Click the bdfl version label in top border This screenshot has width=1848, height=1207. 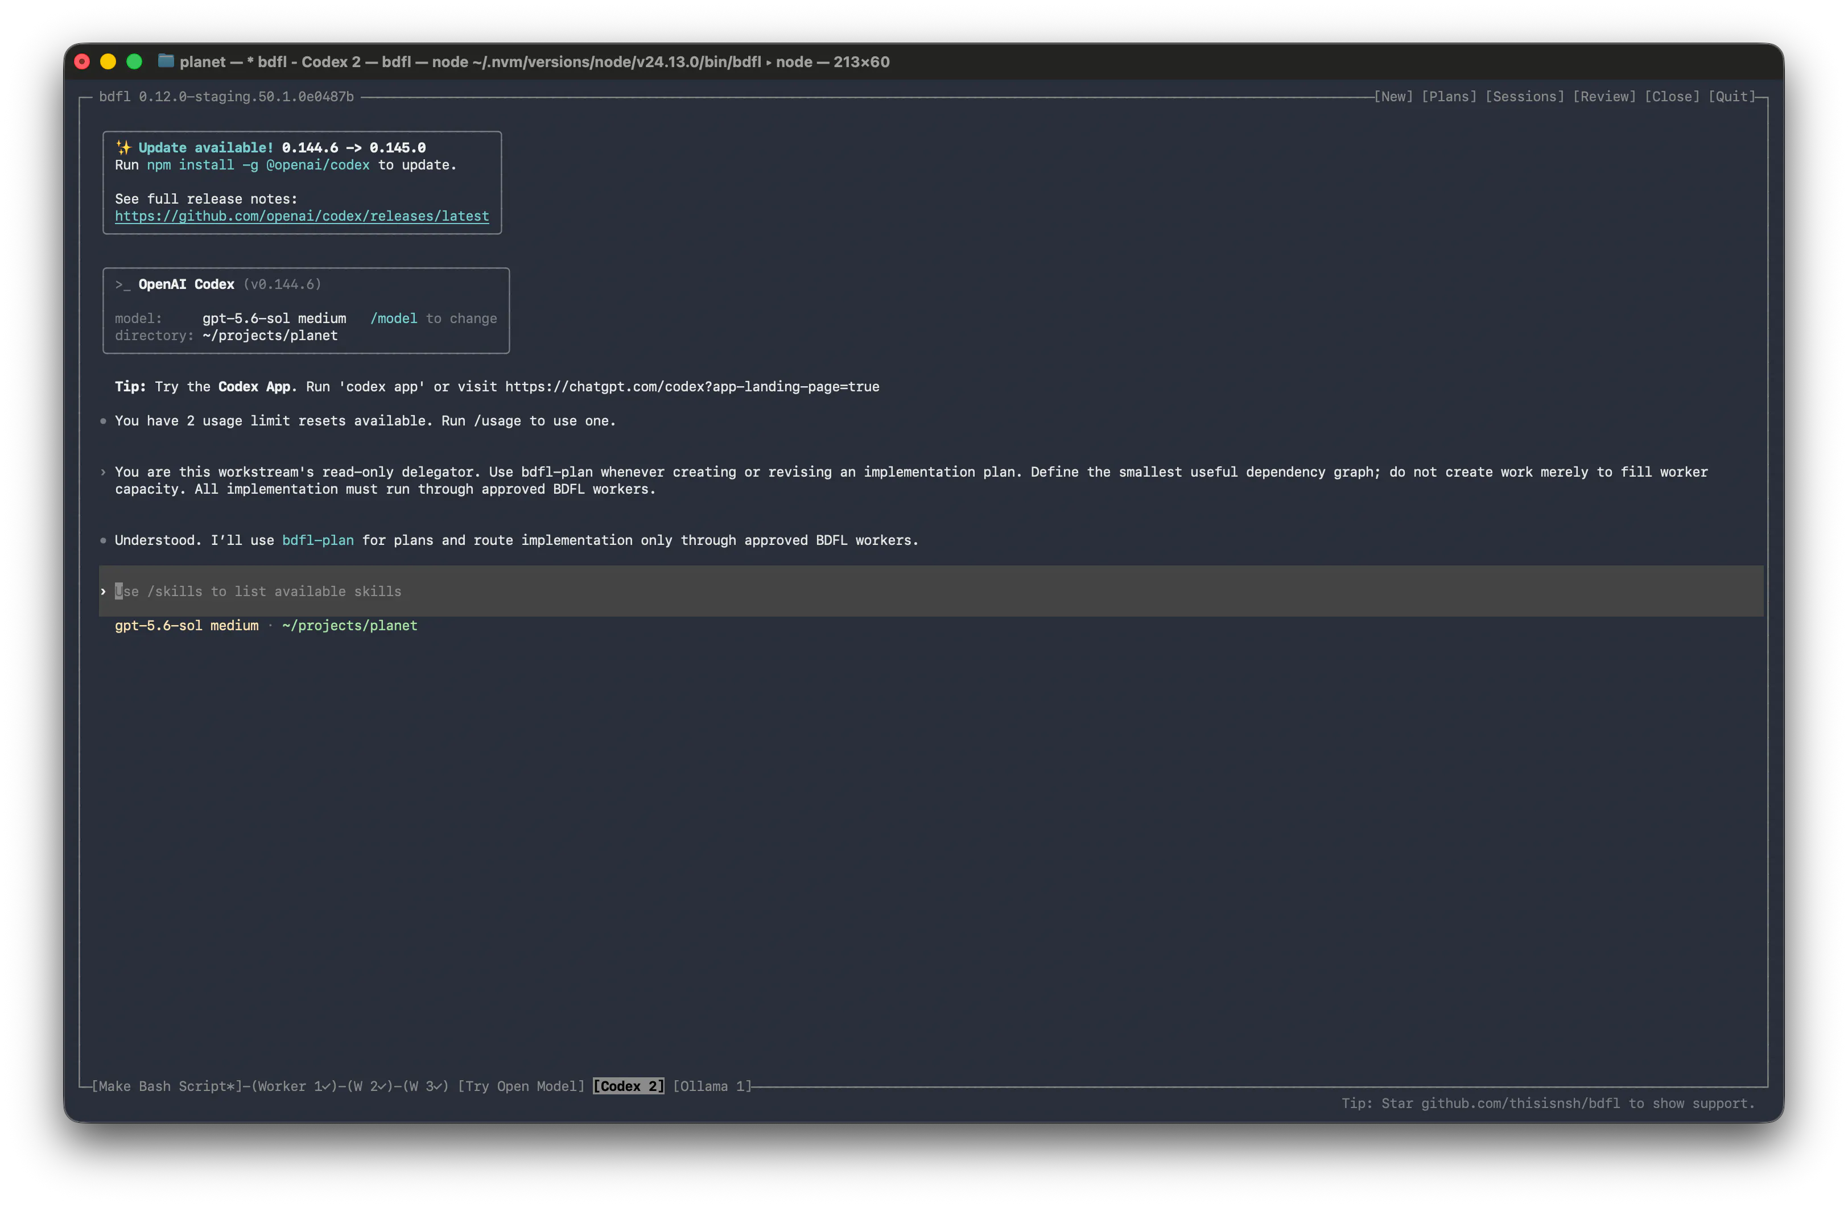[226, 96]
